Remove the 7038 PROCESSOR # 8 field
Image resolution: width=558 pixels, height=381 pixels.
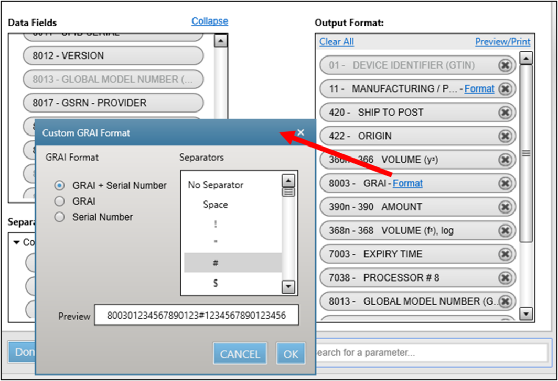click(505, 278)
